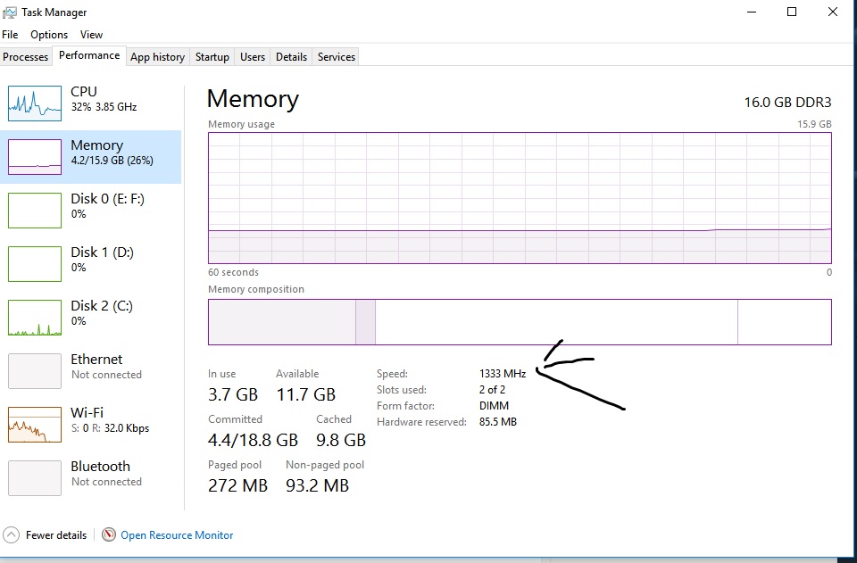Select the Ethernet adapter graph icon
Image resolution: width=857 pixels, height=563 pixels.
(35, 371)
